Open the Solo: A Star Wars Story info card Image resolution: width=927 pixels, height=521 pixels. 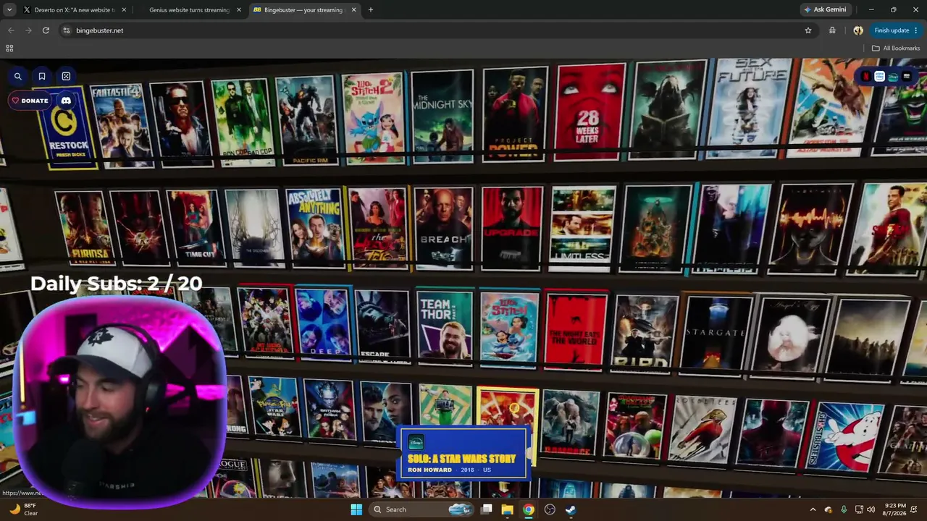(x=463, y=454)
